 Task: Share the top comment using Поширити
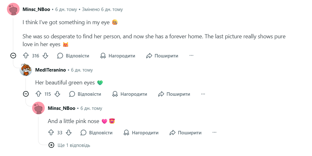162,56
